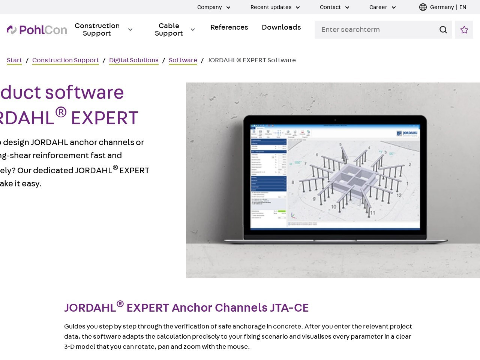This screenshot has height=360, width=480.
Task: Follow the Construction Support breadcrumb link
Action: pyautogui.click(x=66, y=60)
